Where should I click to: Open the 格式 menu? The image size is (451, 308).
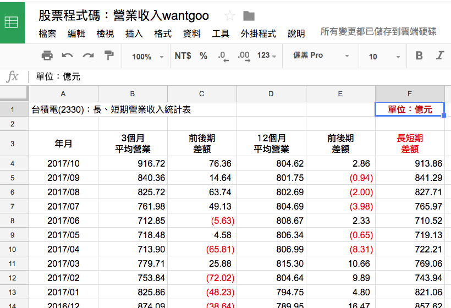[x=163, y=34]
